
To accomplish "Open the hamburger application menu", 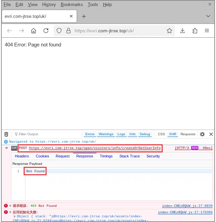I will tap(207, 30).
